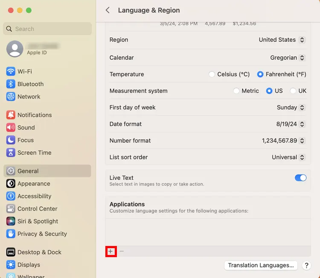Click the Search field in sidebar

tap(47, 29)
